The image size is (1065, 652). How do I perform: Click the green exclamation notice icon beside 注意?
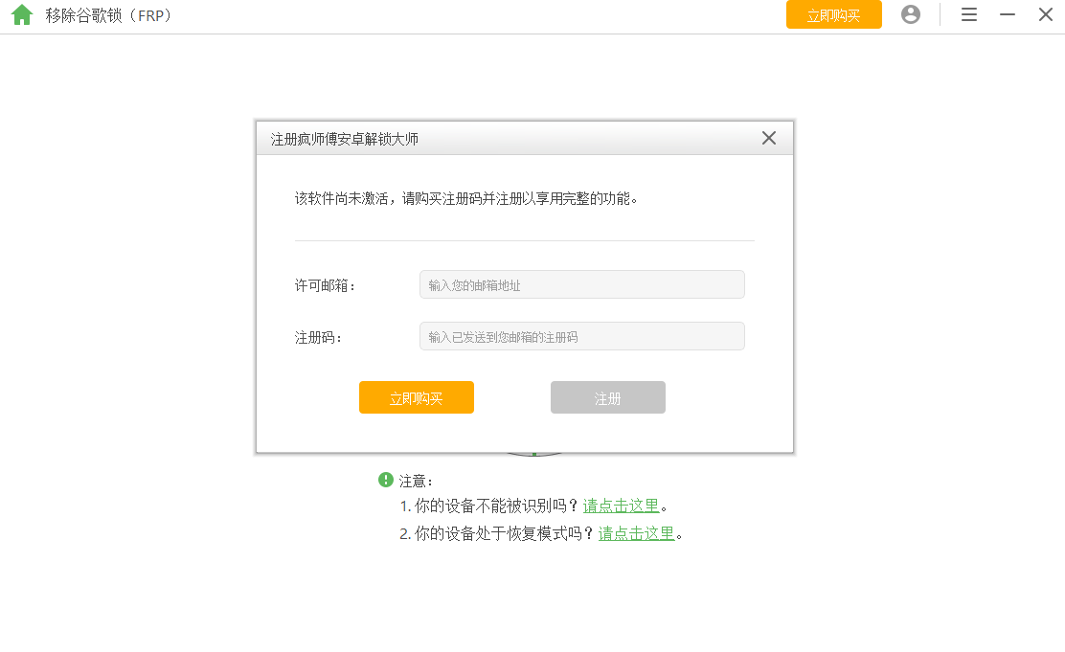(385, 480)
